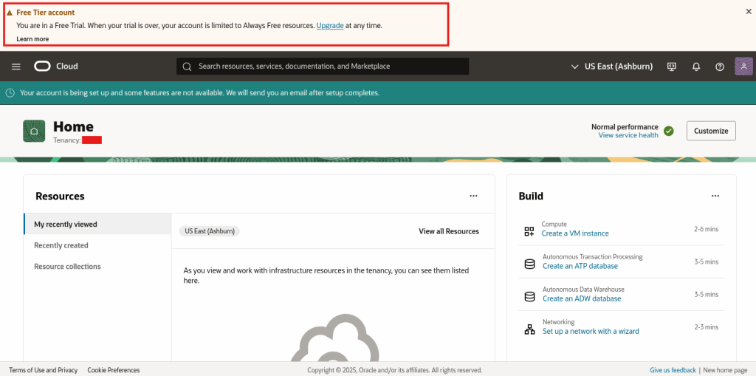Image resolution: width=756 pixels, height=376 pixels.
Task: Open Cloud Shell developer tools icon
Action: pos(672,66)
